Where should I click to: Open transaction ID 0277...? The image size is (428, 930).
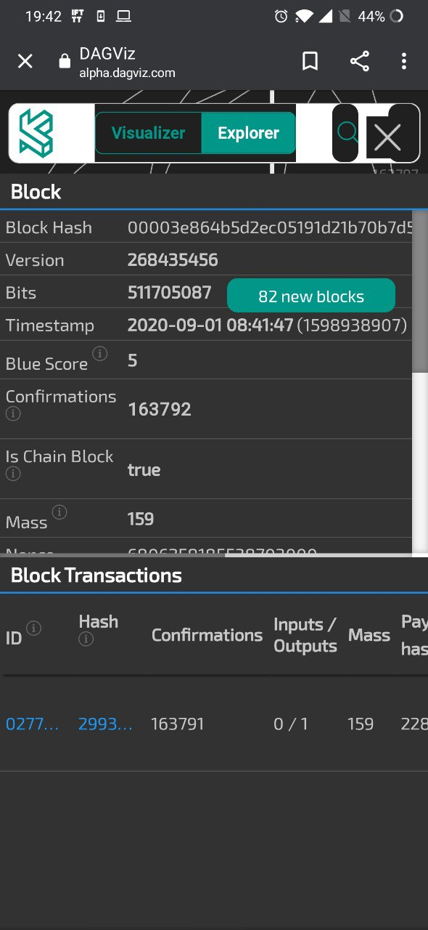tap(31, 724)
